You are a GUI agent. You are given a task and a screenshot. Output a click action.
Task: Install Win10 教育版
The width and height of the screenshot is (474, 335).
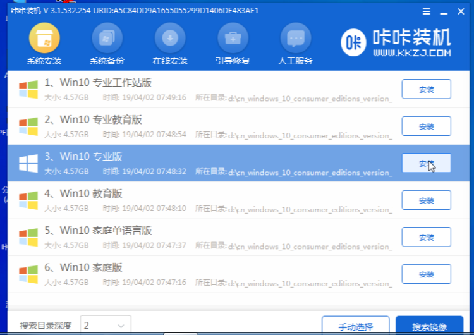click(x=426, y=200)
